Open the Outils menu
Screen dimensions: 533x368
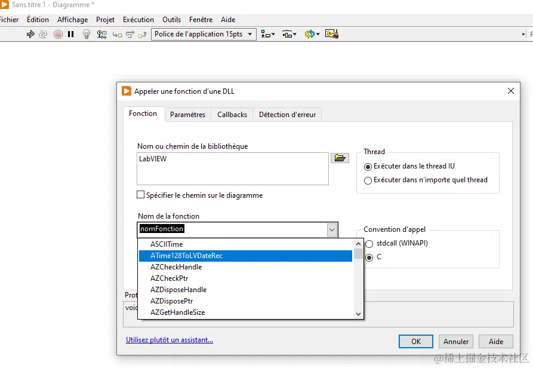coord(172,20)
